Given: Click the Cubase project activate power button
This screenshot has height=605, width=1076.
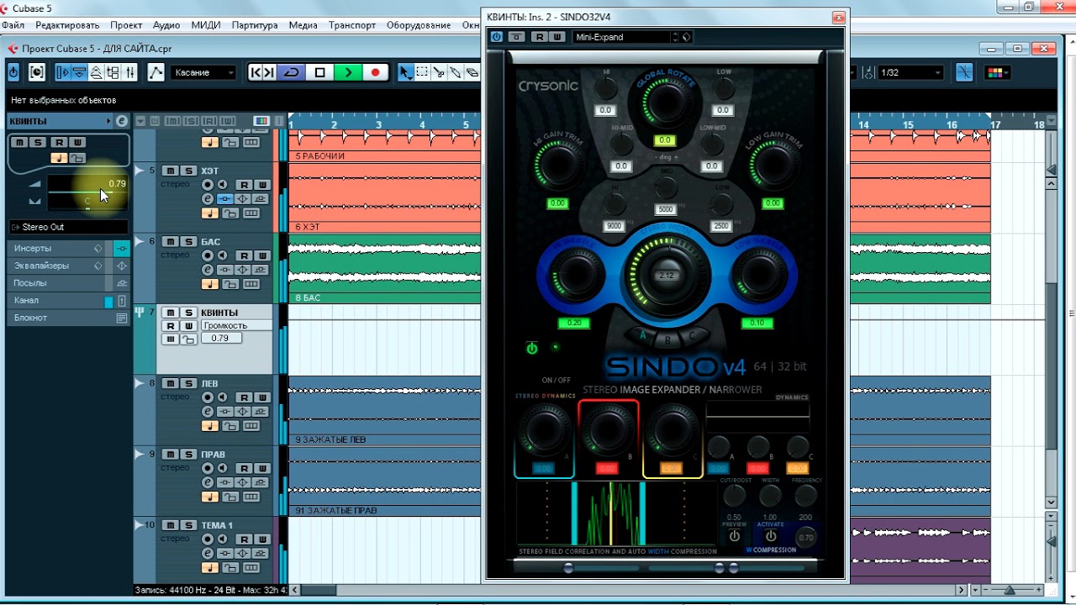Looking at the screenshot, I should coord(13,72).
